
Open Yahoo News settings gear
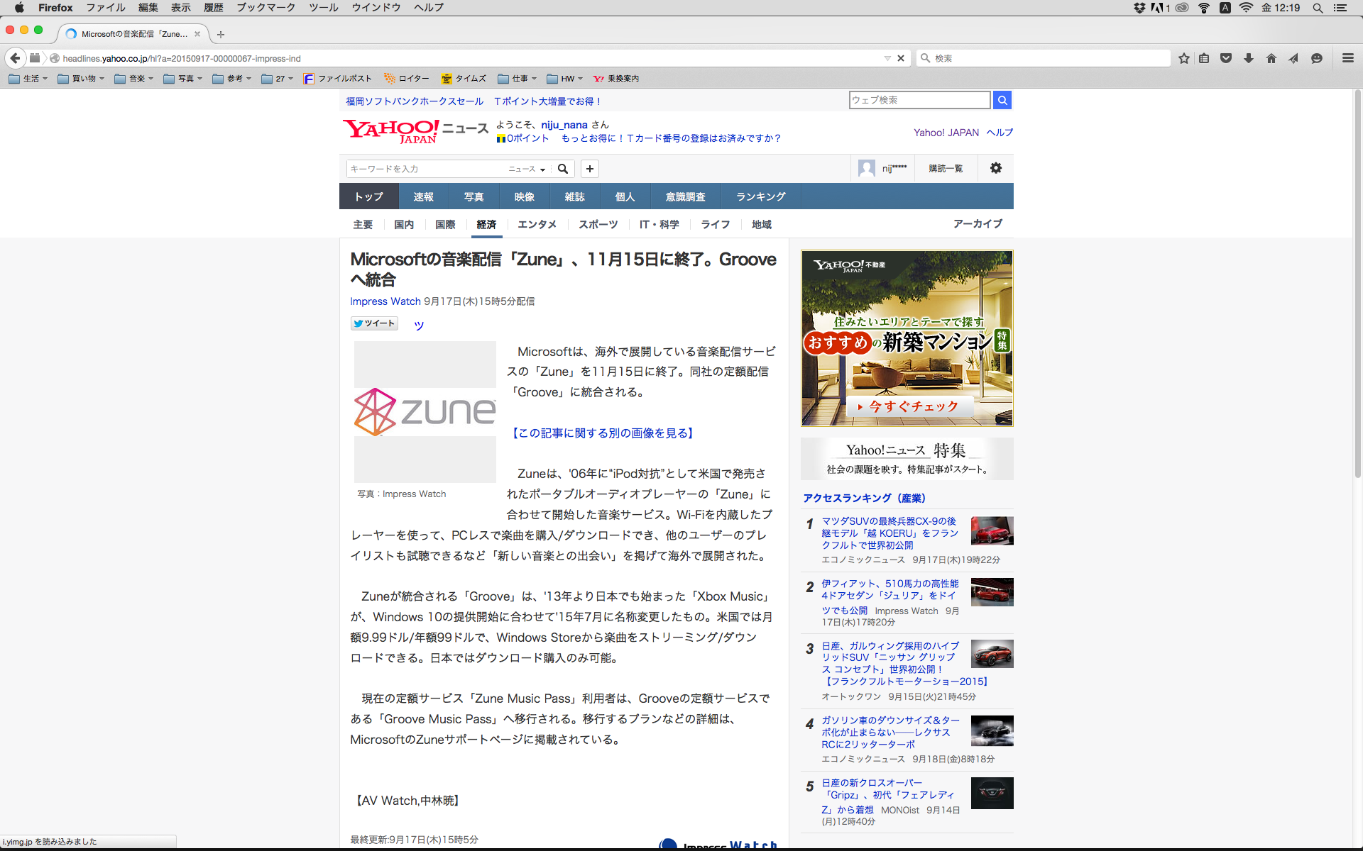pyautogui.click(x=995, y=168)
